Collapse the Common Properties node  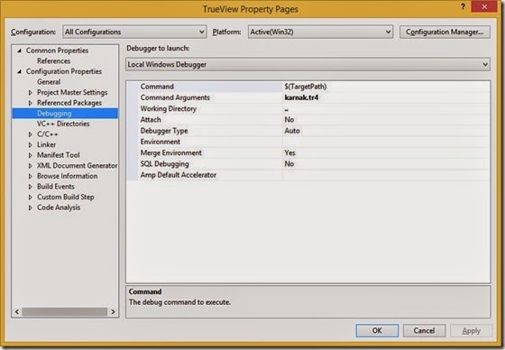point(19,51)
